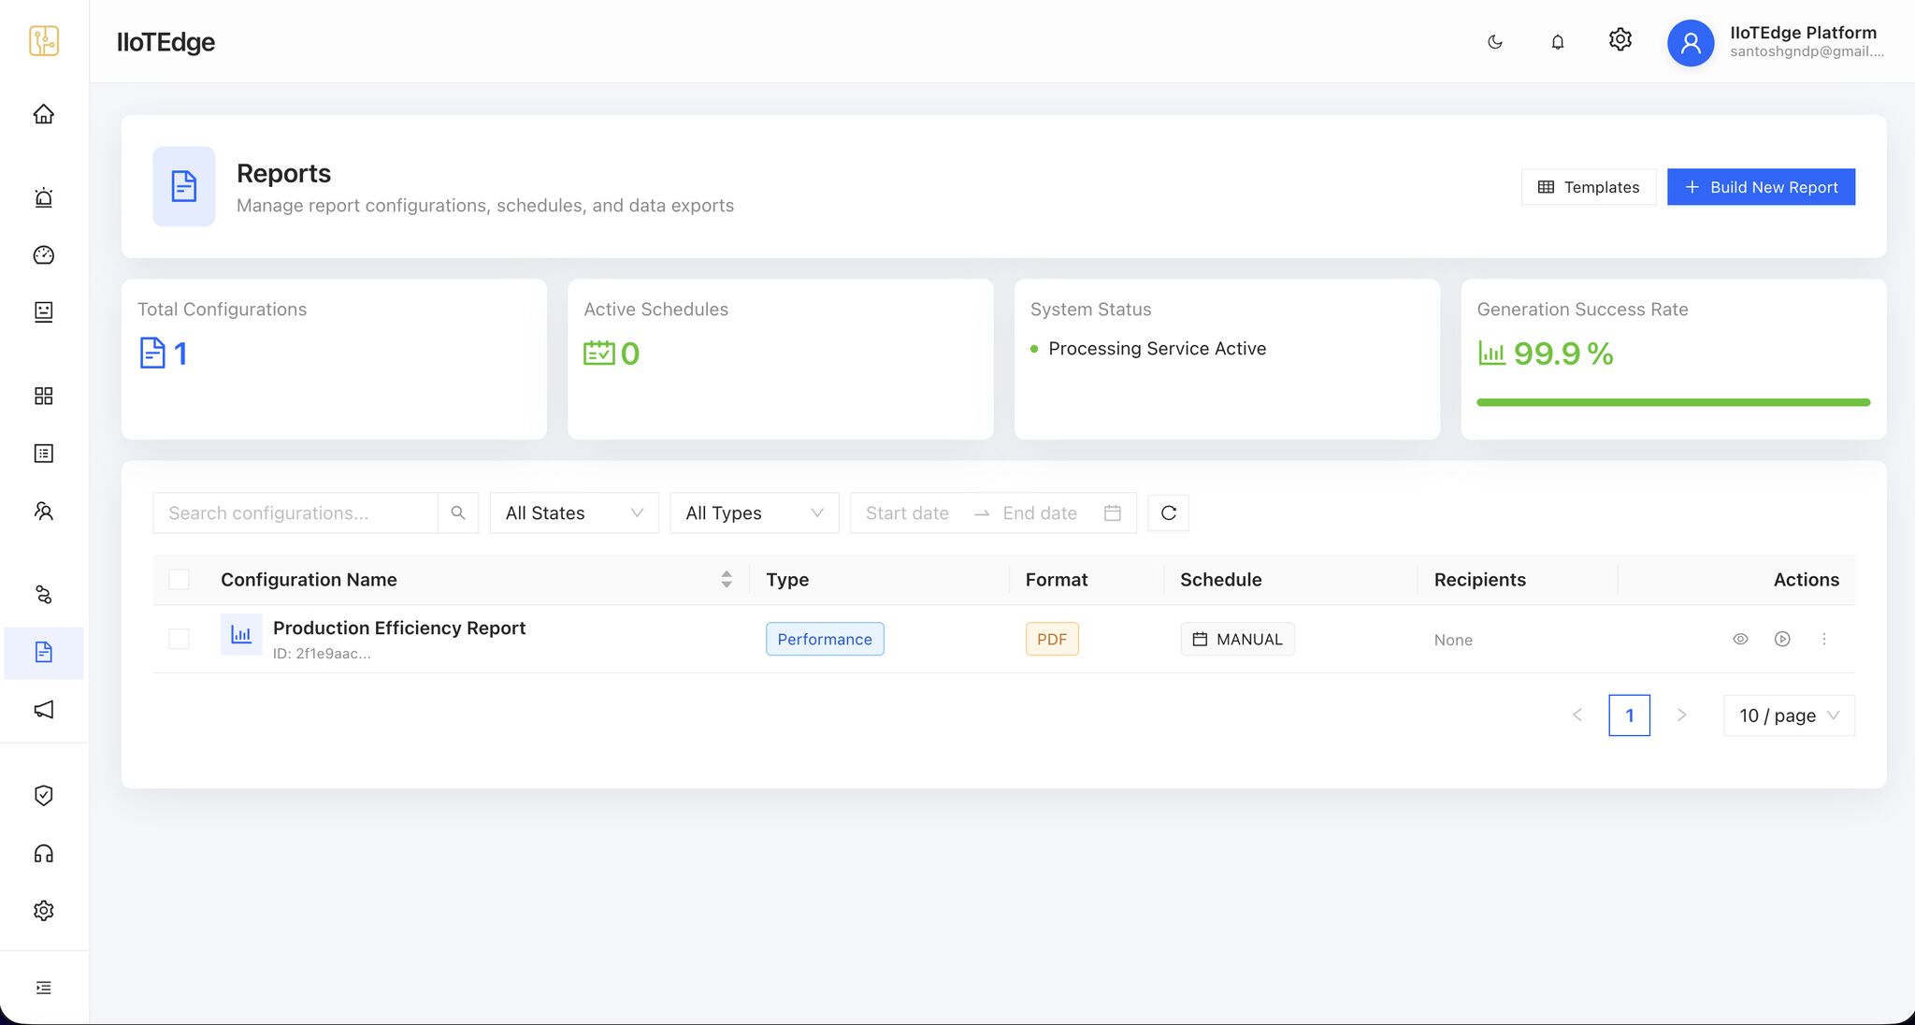Screen dimensions: 1915x1025
Task: Open Production Efficiency Report name
Action: pyautogui.click(x=399, y=628)
